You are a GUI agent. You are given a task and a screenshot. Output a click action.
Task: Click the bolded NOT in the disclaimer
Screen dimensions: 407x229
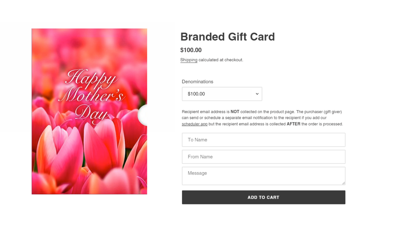(235, 112)
